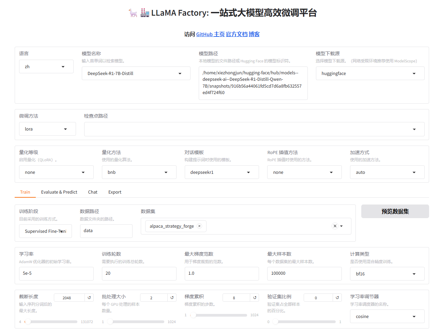440x333 pixels.
Task: Click the 梯度累积 slider track
Action: (219, 315)
